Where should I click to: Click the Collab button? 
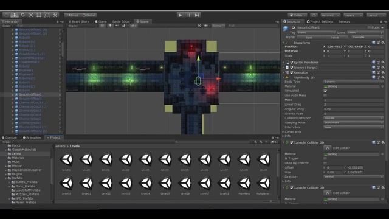click(x=297, y=15)
